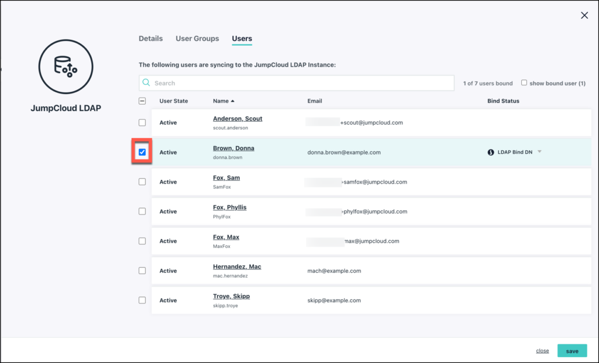Check the box for Anderson, Scout
Viewport: 599px width, 363px height.
(x=142, y=122)
